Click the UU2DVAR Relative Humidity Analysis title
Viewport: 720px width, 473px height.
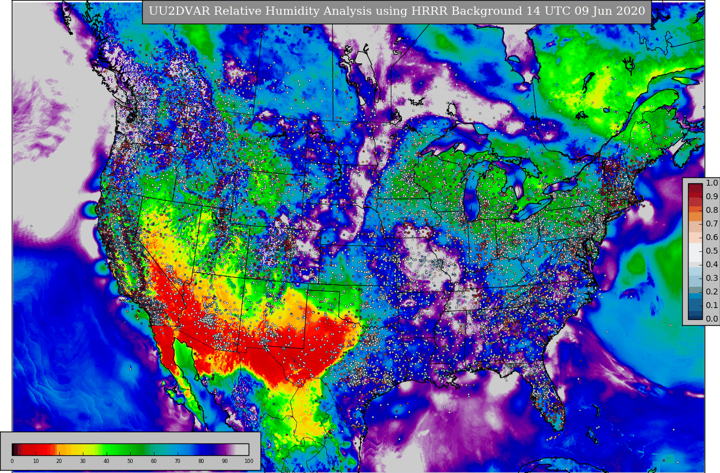[x=397, y=11]
